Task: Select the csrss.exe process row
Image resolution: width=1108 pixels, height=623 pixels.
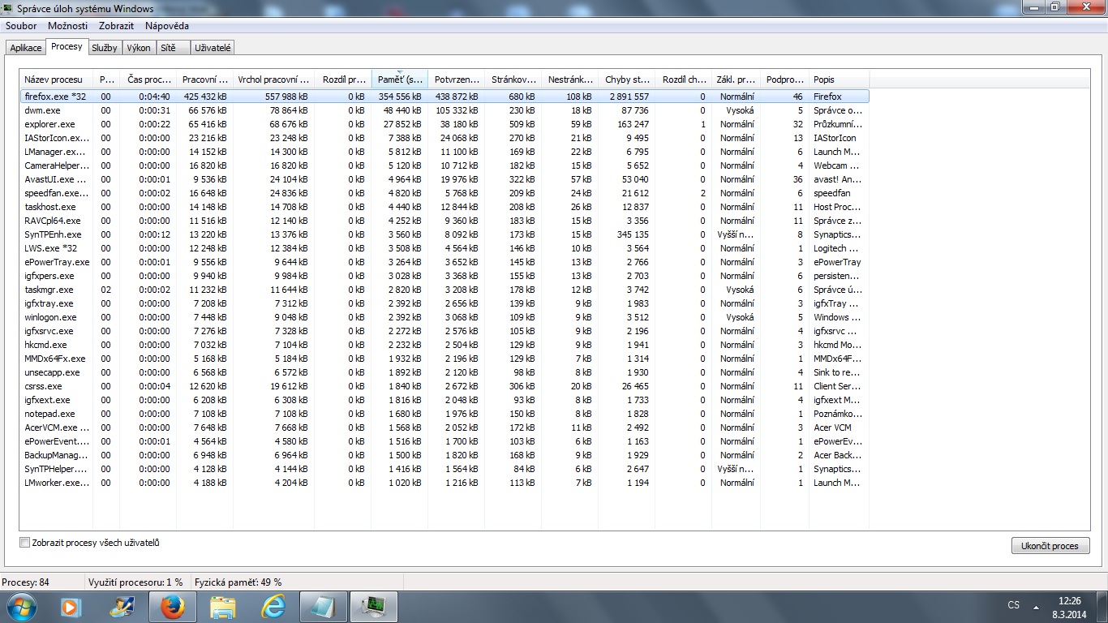Action: click(444, 386)
